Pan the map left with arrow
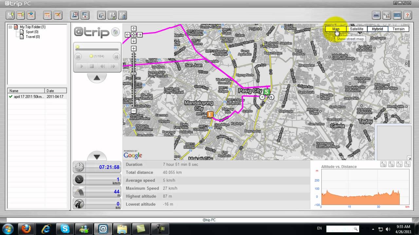Image resolution: width=419 pixels, height=235 pixels. click(x=128, y=35)
